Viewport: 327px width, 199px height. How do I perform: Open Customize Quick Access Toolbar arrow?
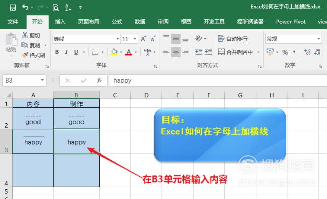(80, 8)
